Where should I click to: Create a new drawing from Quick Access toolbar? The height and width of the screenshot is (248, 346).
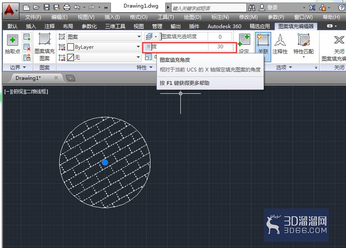(x=26, y=8)
